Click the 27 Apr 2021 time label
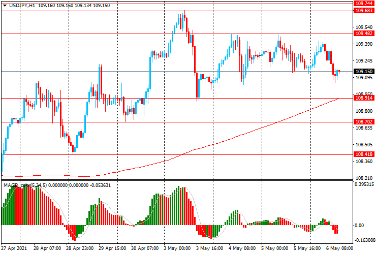 (x=14, y=248)
